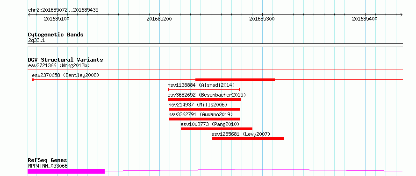Image resolution: width=416 pixels, height=176 pixels.
Task: Click the red bar under esv3682652
Action: [x=204, y=99]
